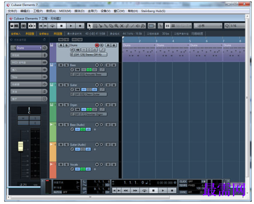The image size is (254, 204).
Task: Open Guitar Clean Guitar program selector
Action: [88, 94]
